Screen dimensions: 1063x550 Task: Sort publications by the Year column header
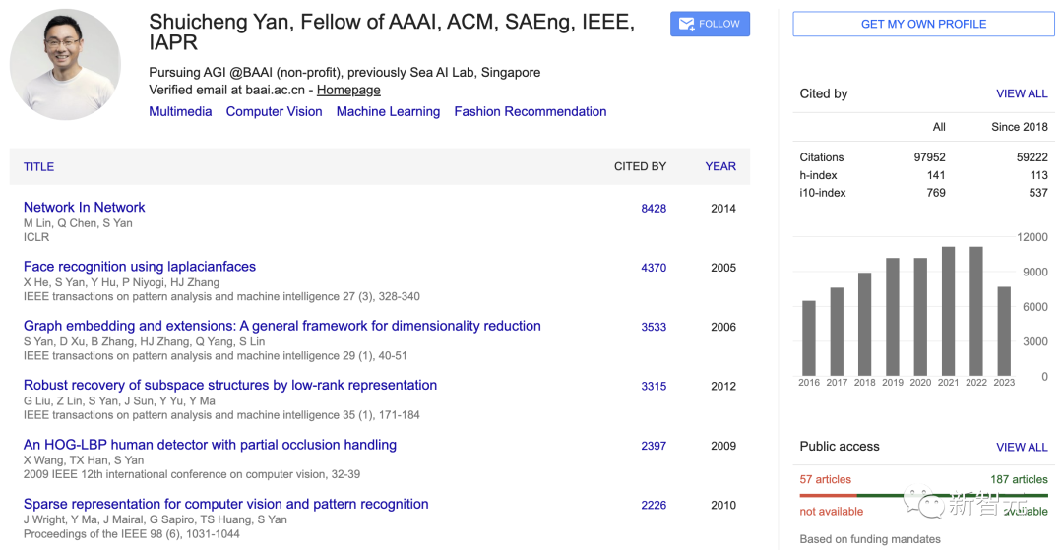[x=720, y=167]
